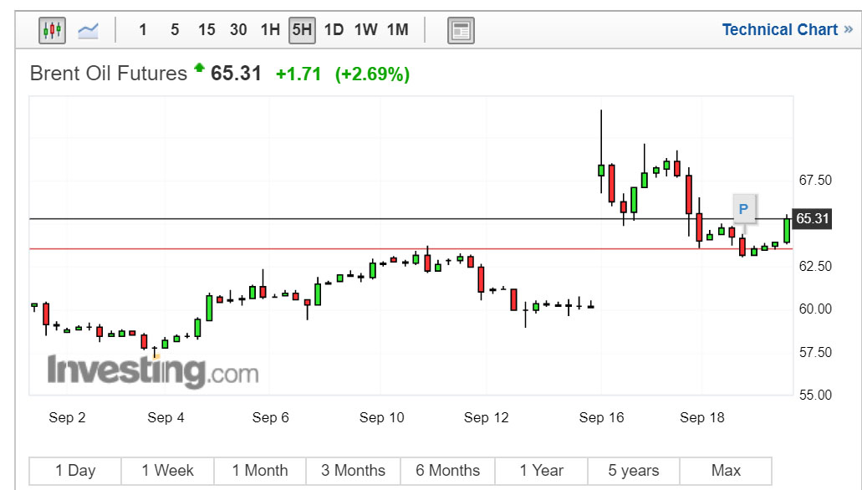Screen dimensions: 862x490
Task: Set interval to 15 minutes
Action: [207, 30]
